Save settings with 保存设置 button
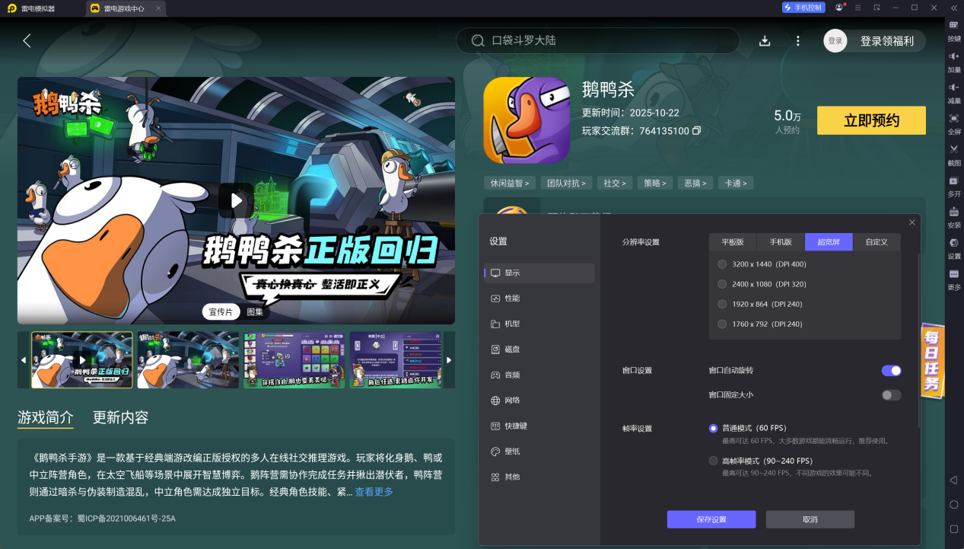 [x=711, y=519]
